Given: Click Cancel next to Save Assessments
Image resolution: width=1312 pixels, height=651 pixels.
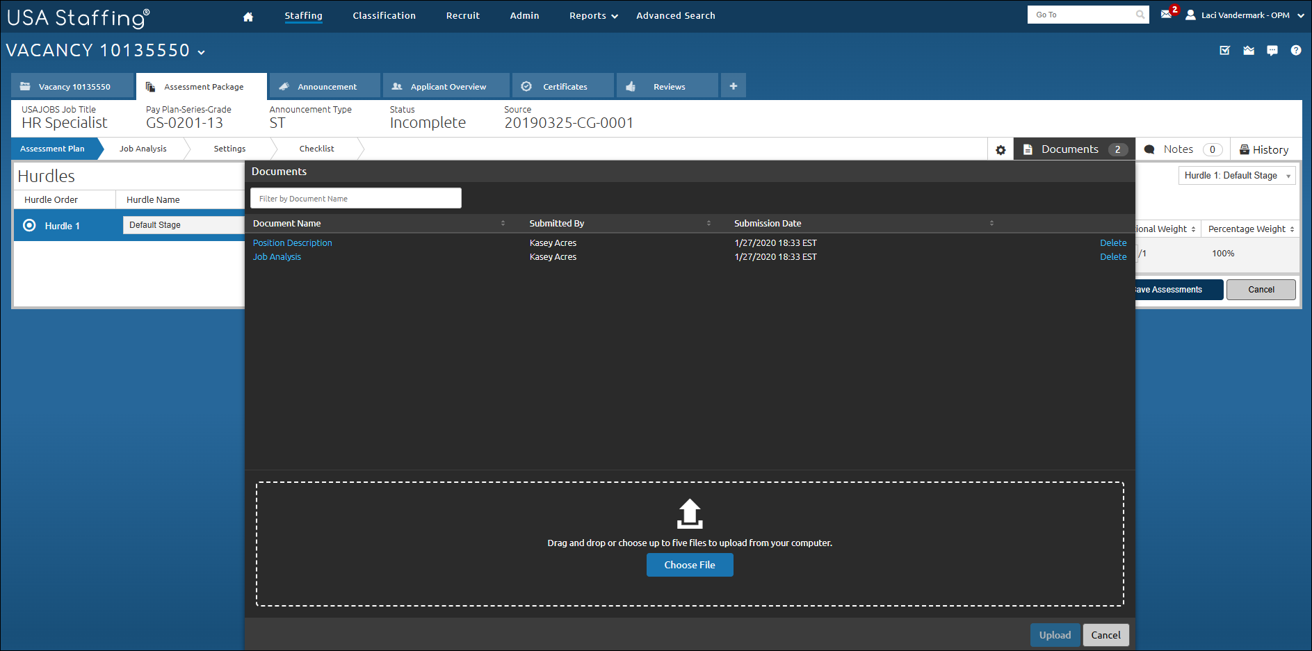Looking at the screenshot, I should [x=1261, y=290].
